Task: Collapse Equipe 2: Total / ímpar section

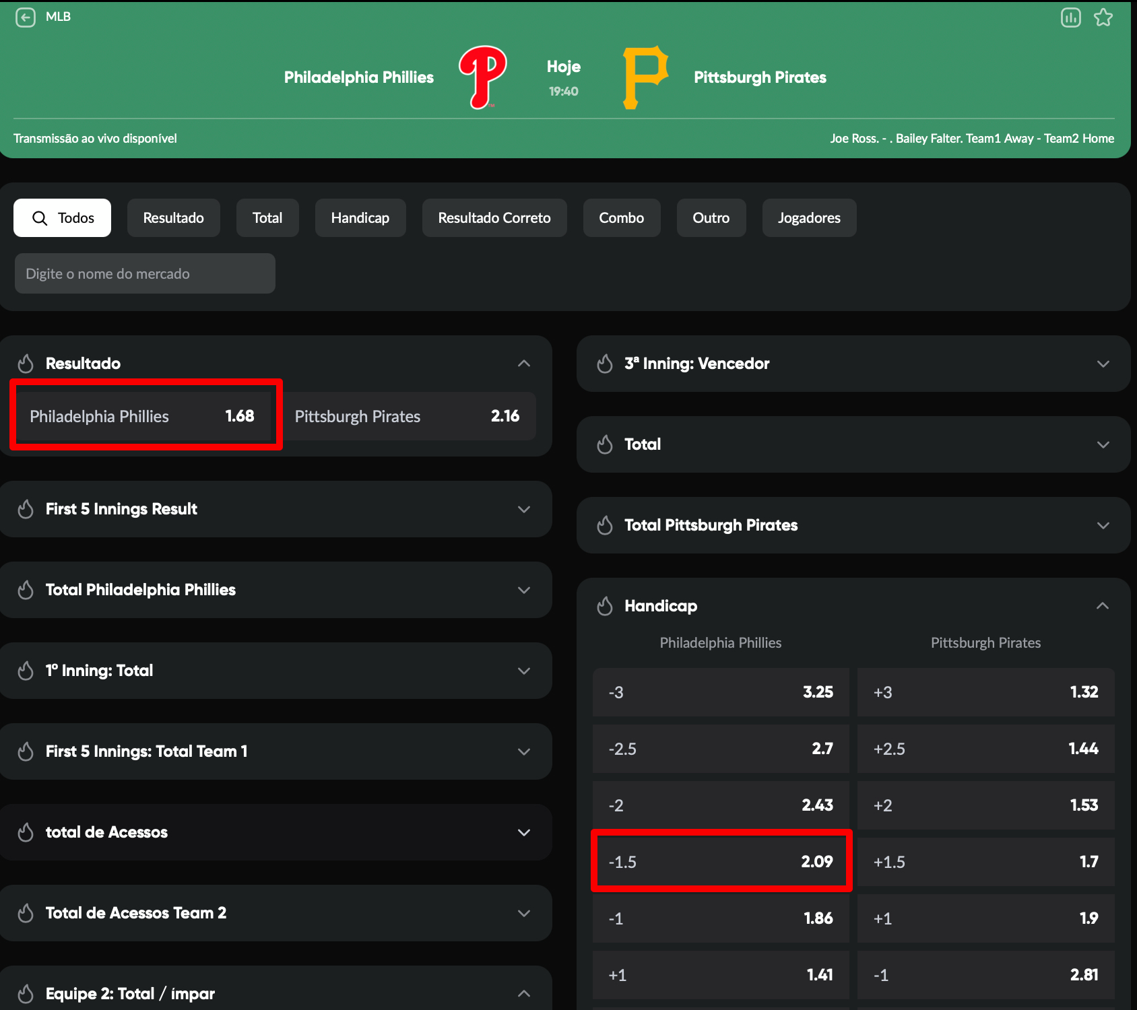Action: coord(524,994)
